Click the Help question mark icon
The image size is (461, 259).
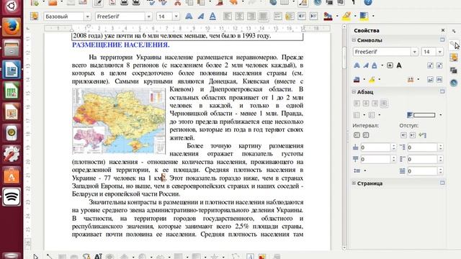tap(368, 3)
